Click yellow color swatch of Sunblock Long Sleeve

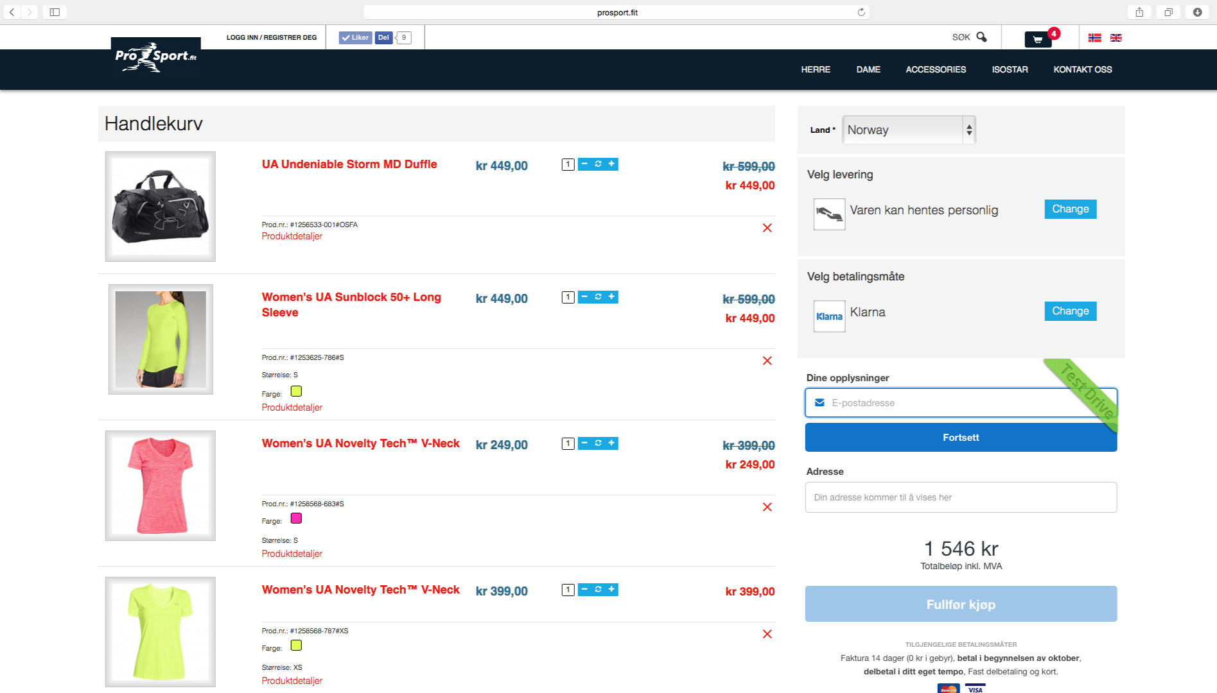(296, 391)
